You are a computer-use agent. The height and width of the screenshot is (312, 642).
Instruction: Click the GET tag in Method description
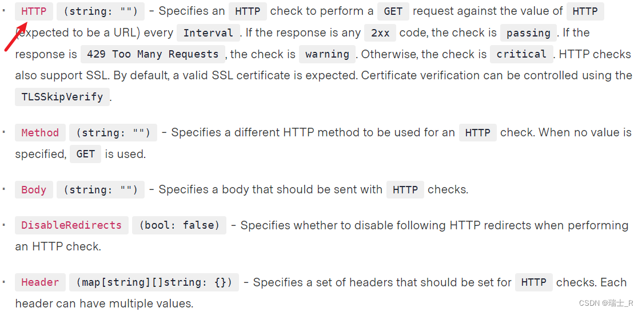[x=85, y=154]
